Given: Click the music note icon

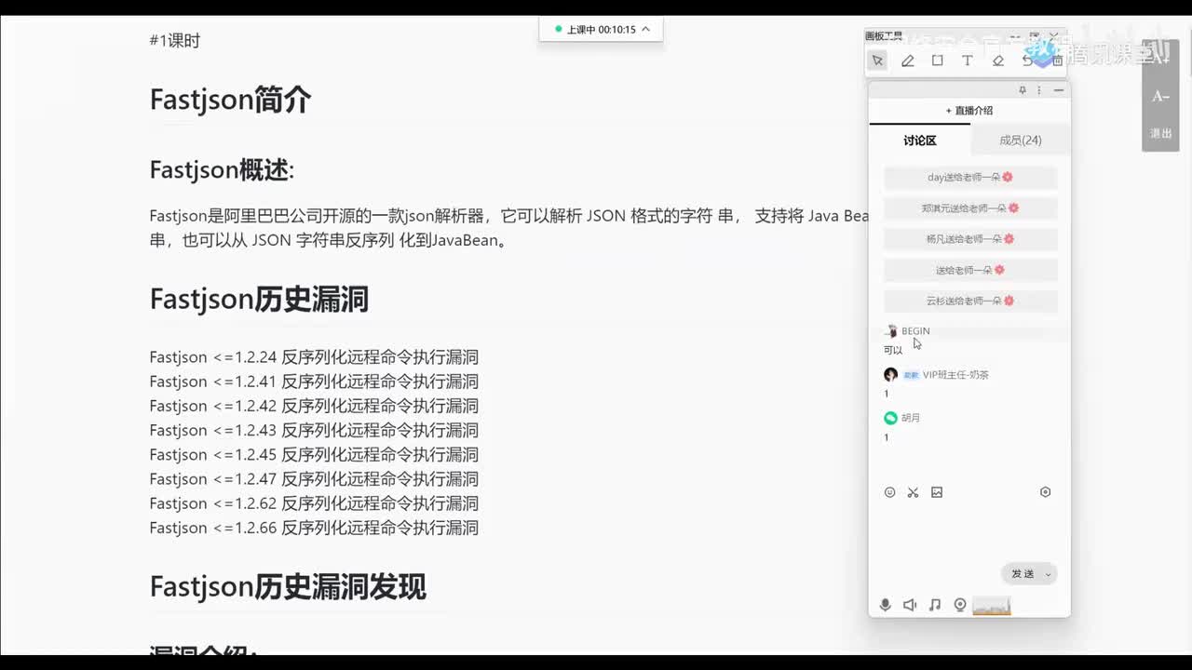Looking at the screenshot, I should point(935,605).
